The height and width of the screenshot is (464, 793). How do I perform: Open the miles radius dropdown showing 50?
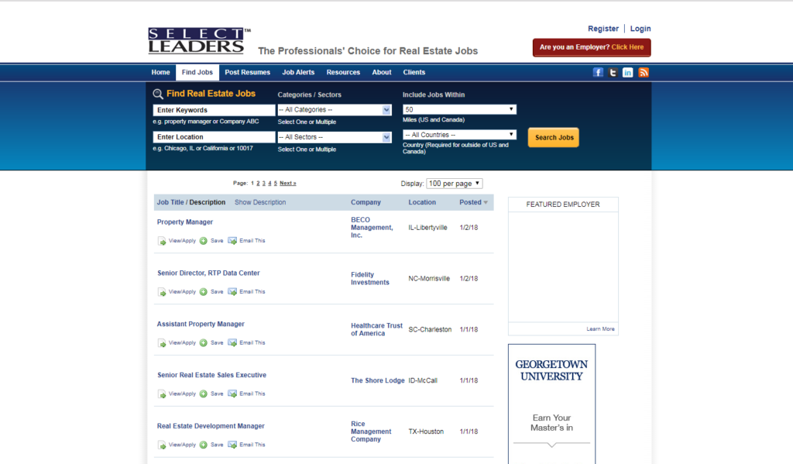click(x=459, y=109)
